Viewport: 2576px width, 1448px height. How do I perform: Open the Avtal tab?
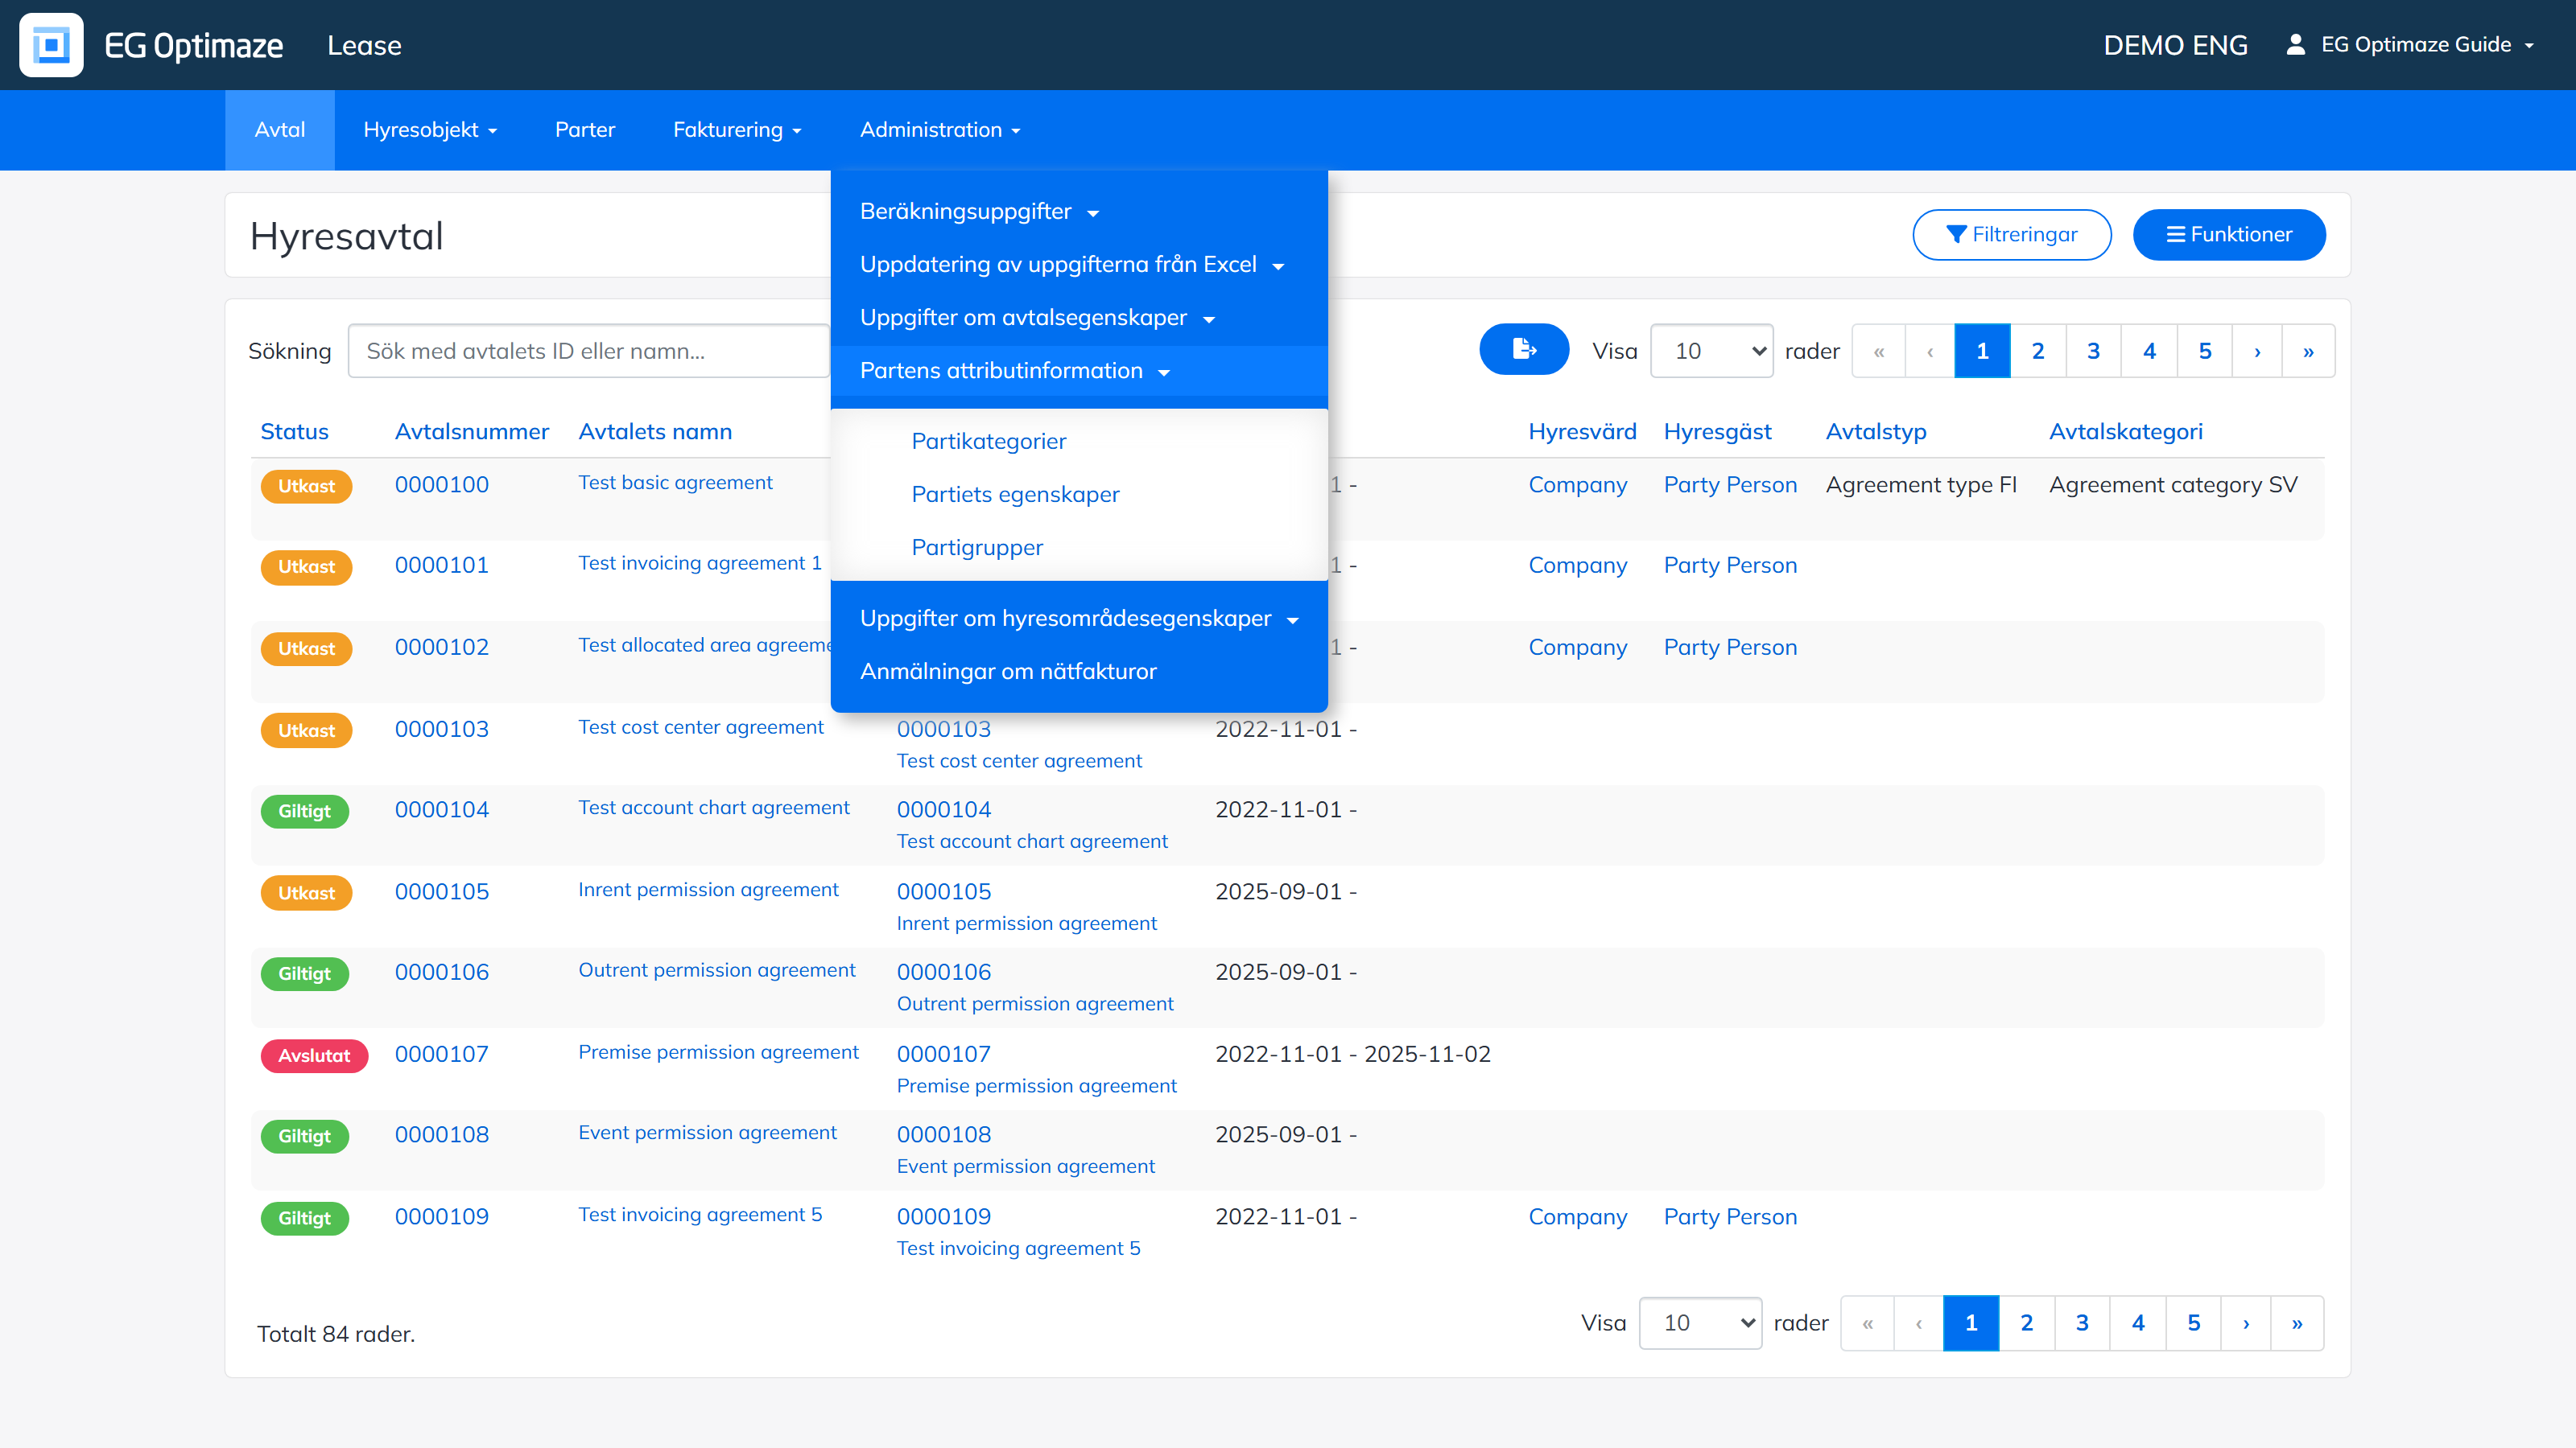tap(280, 130)
